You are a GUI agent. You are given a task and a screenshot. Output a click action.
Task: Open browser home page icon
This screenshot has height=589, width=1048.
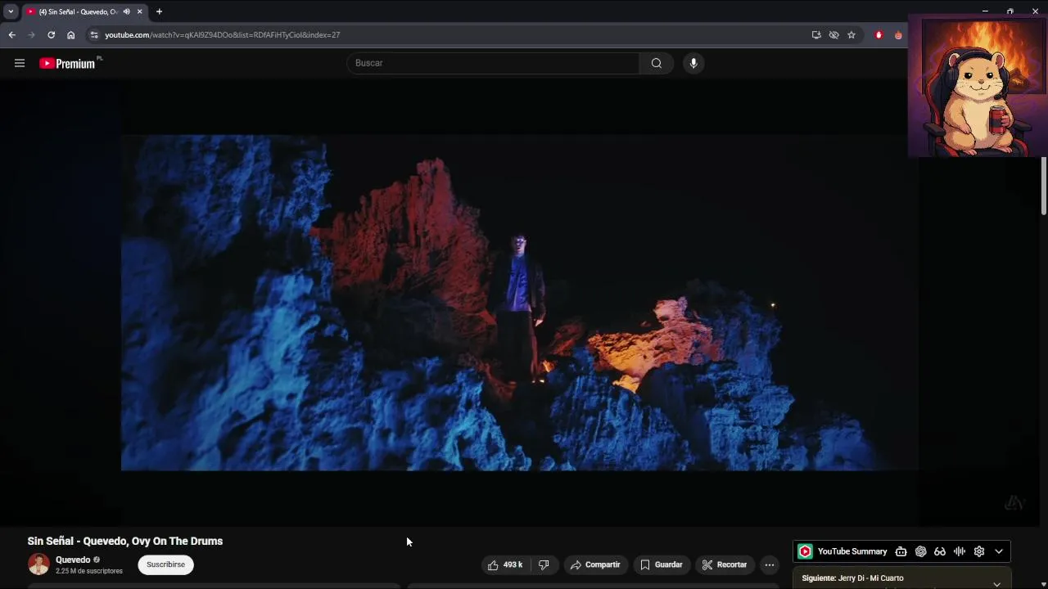(70, 35)
